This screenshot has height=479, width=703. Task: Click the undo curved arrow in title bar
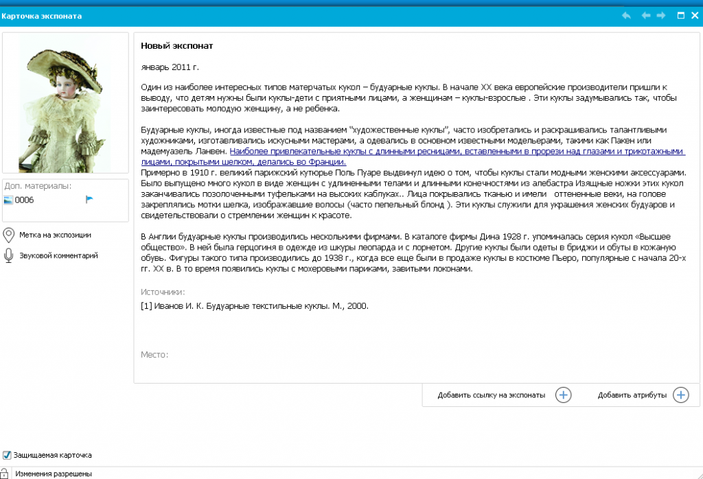click(x=626, y=16)
